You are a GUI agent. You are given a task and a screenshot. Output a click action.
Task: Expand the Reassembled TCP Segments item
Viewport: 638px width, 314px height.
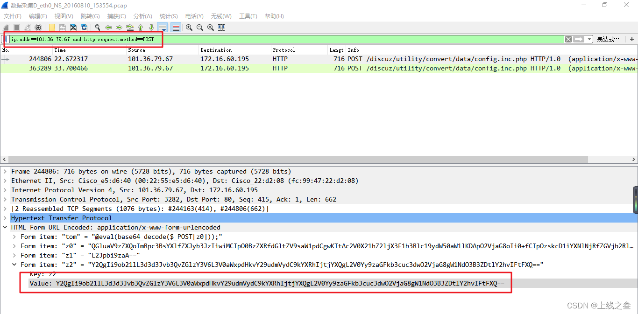click(5, 209)
